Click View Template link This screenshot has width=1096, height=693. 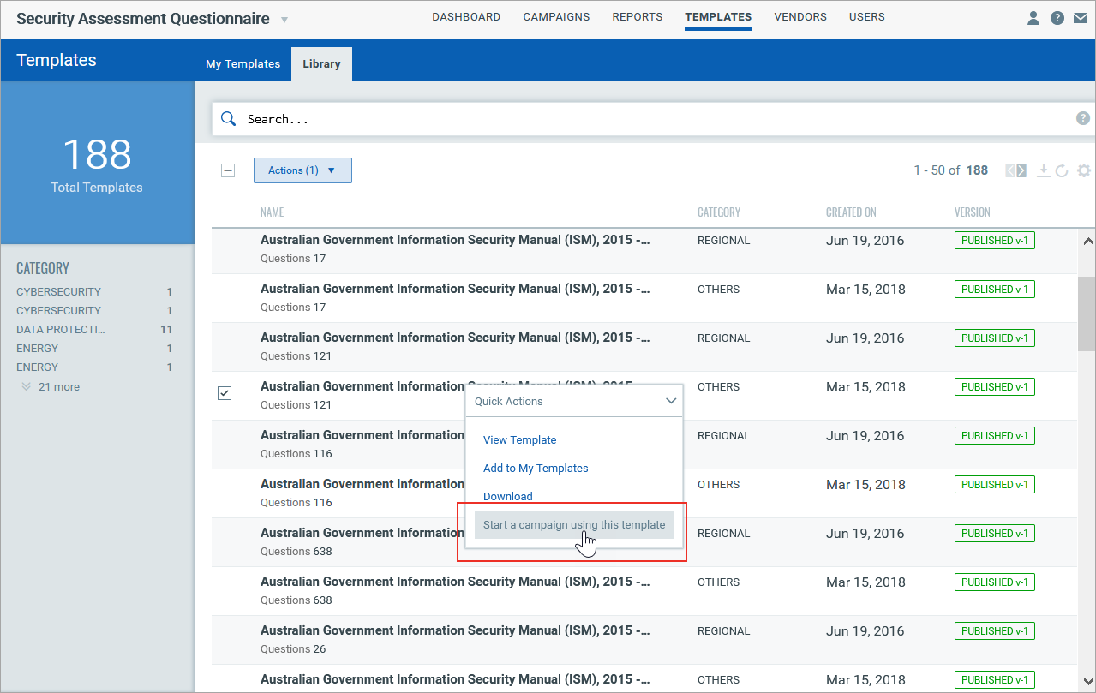520,439
